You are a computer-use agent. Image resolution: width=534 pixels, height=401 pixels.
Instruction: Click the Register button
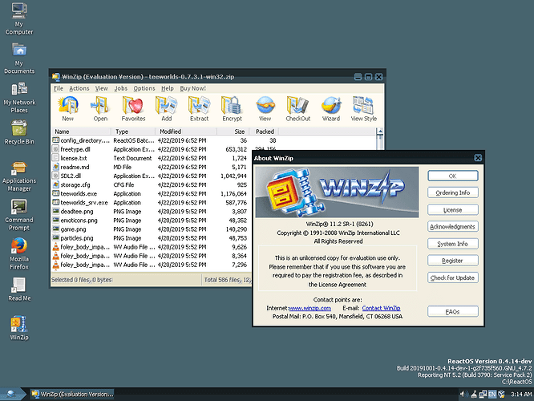(452, 261)
